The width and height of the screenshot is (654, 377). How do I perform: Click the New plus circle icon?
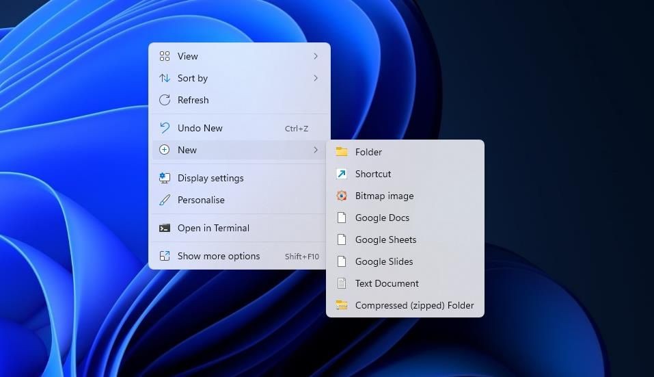coord(164,150)
